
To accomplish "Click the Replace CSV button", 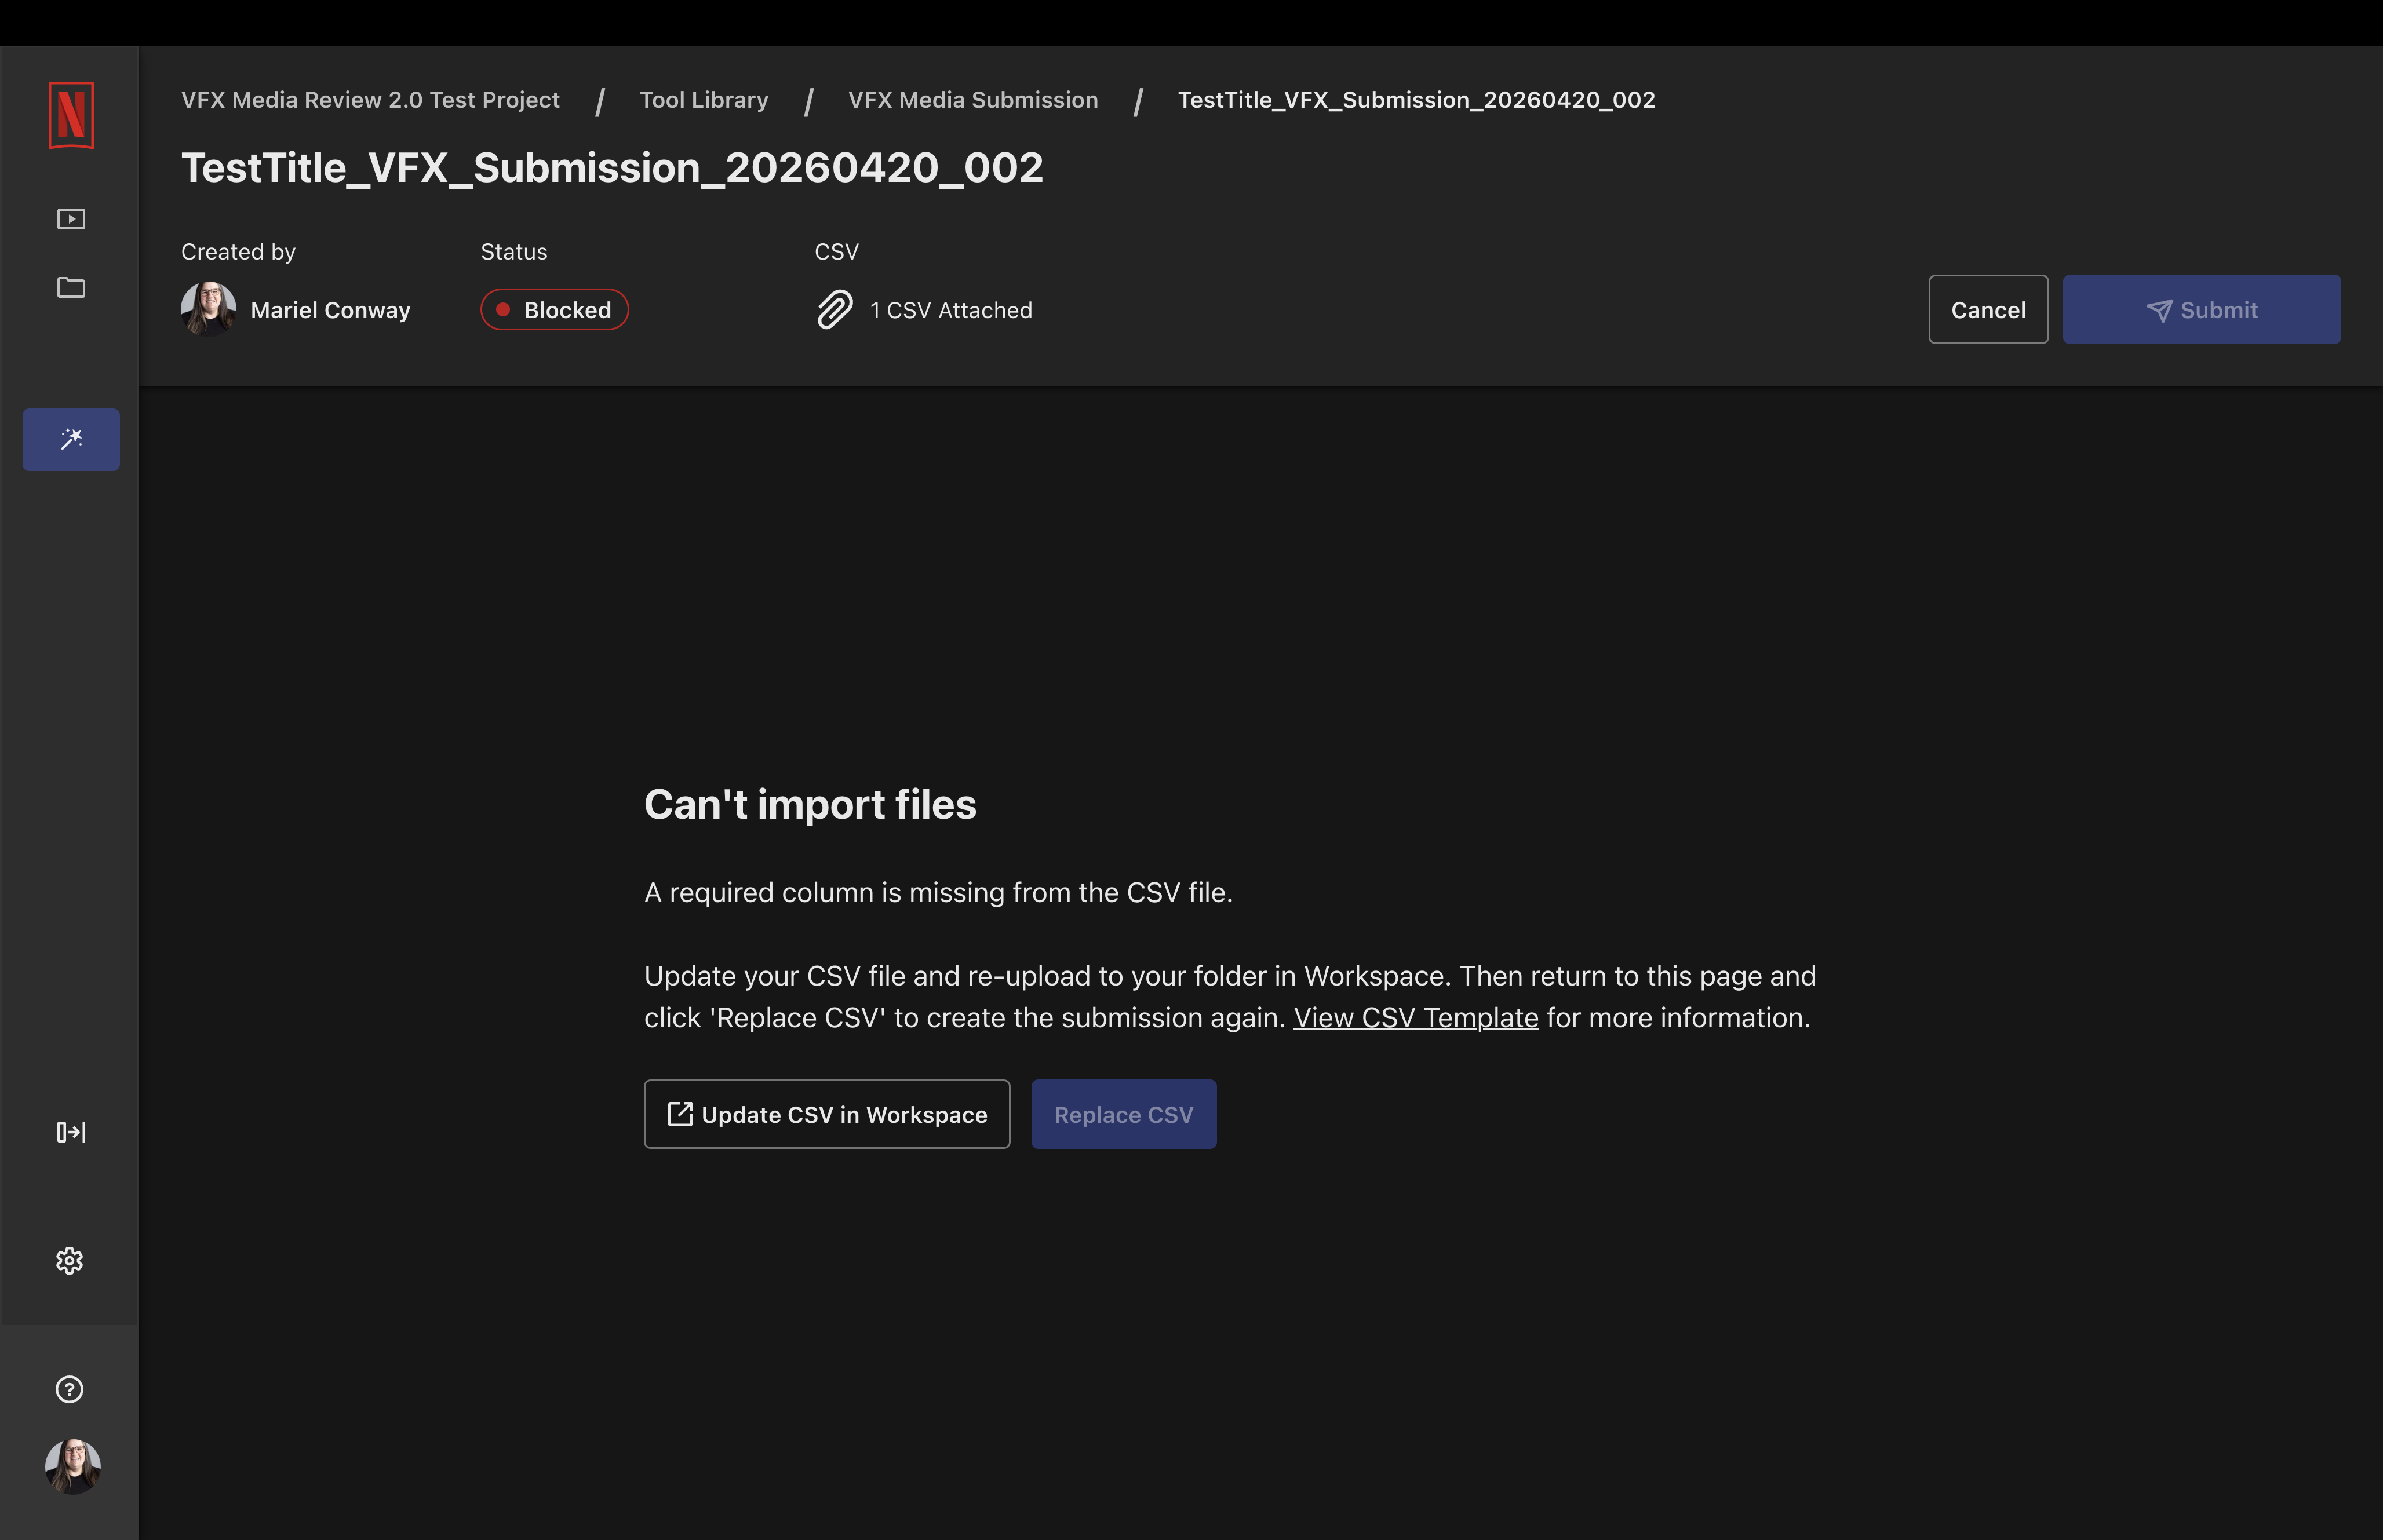I will pyautogui.click(x=1124, y=1114).
